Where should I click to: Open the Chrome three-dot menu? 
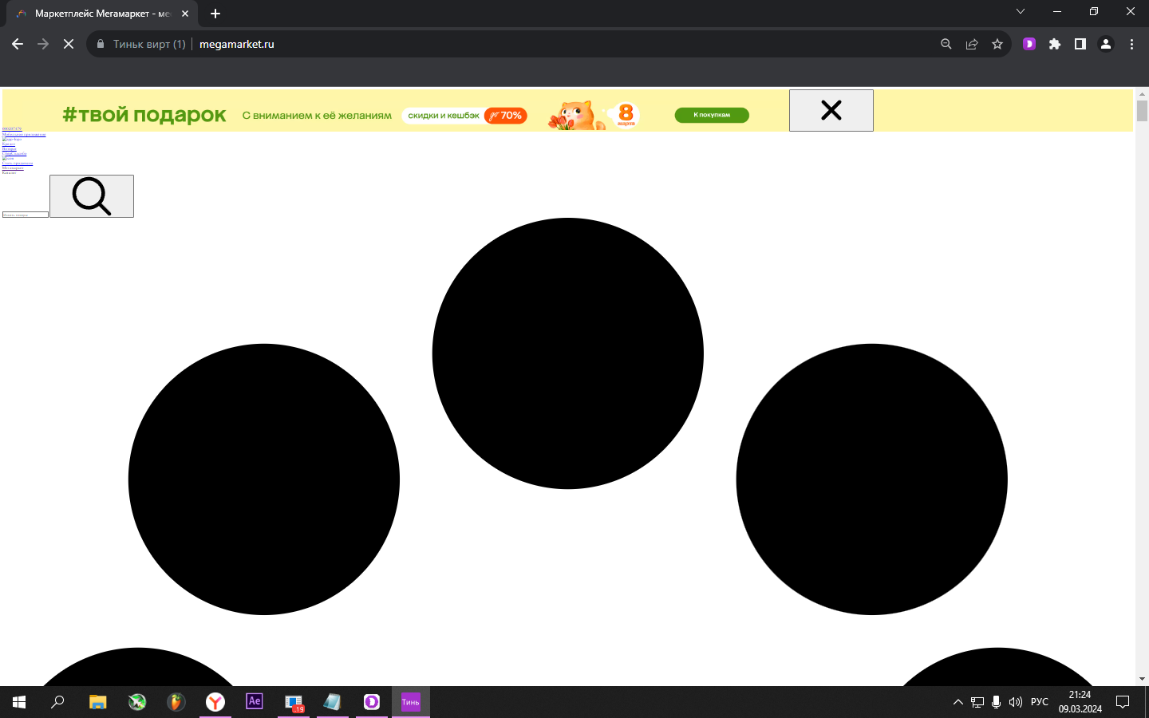[1131, 44]
